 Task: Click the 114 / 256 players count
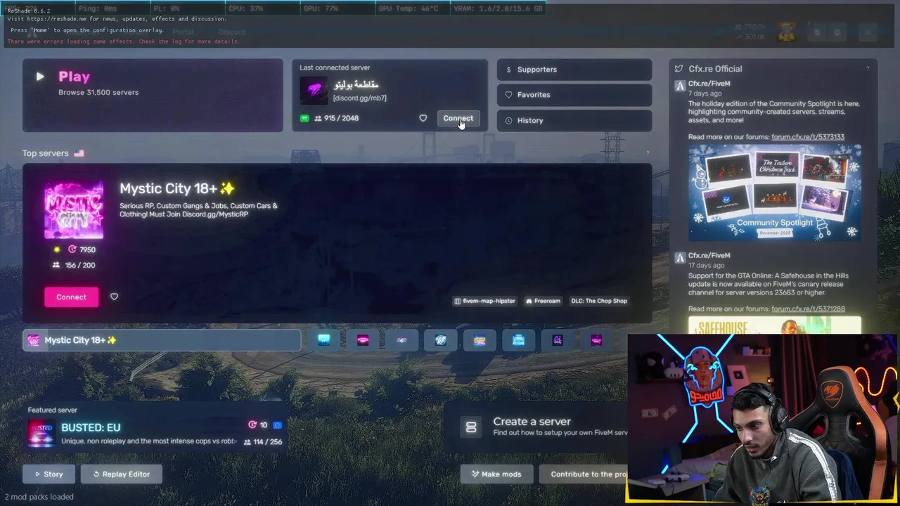pos(262,442)
